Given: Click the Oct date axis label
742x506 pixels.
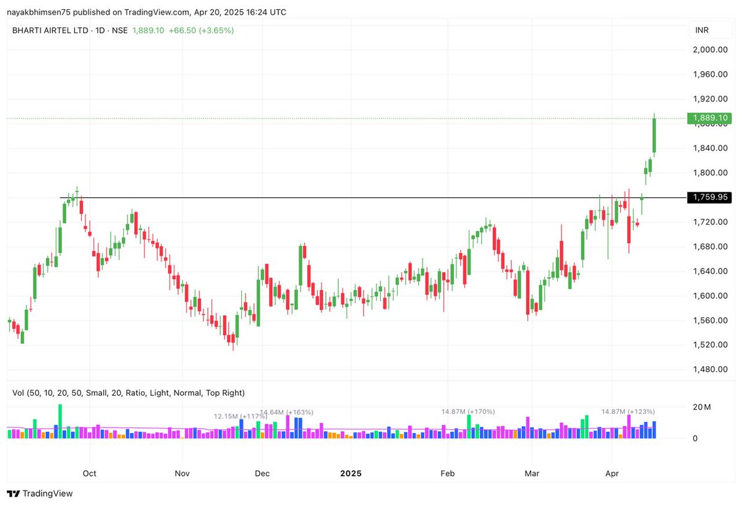Looking at the screenshot, I should (x=90, y=474).
